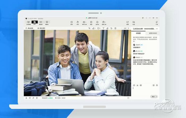
Task: Click the exit playback (退出放映) button
Action: coord(30,28)
